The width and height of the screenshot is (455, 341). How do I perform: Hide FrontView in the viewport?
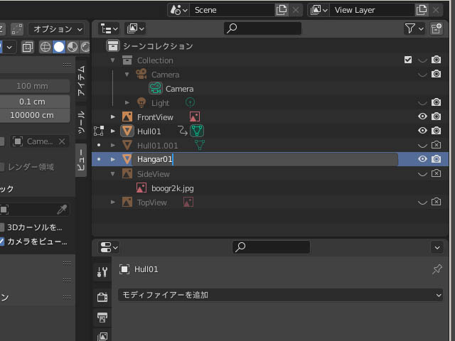422,117
